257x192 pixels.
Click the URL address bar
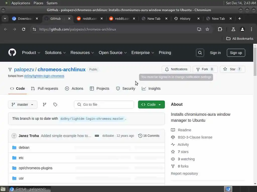click(x=115, y=29)
